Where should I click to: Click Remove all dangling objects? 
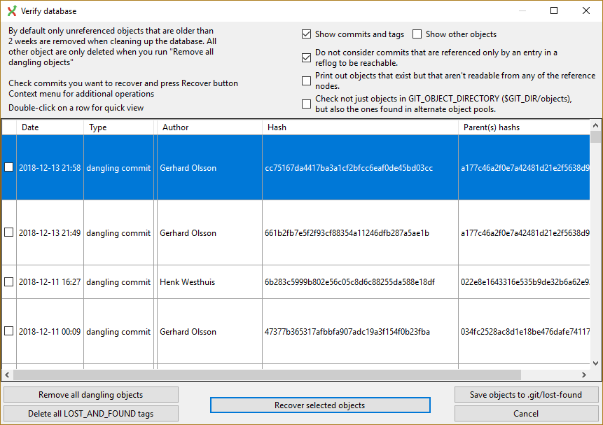[91, 395]
